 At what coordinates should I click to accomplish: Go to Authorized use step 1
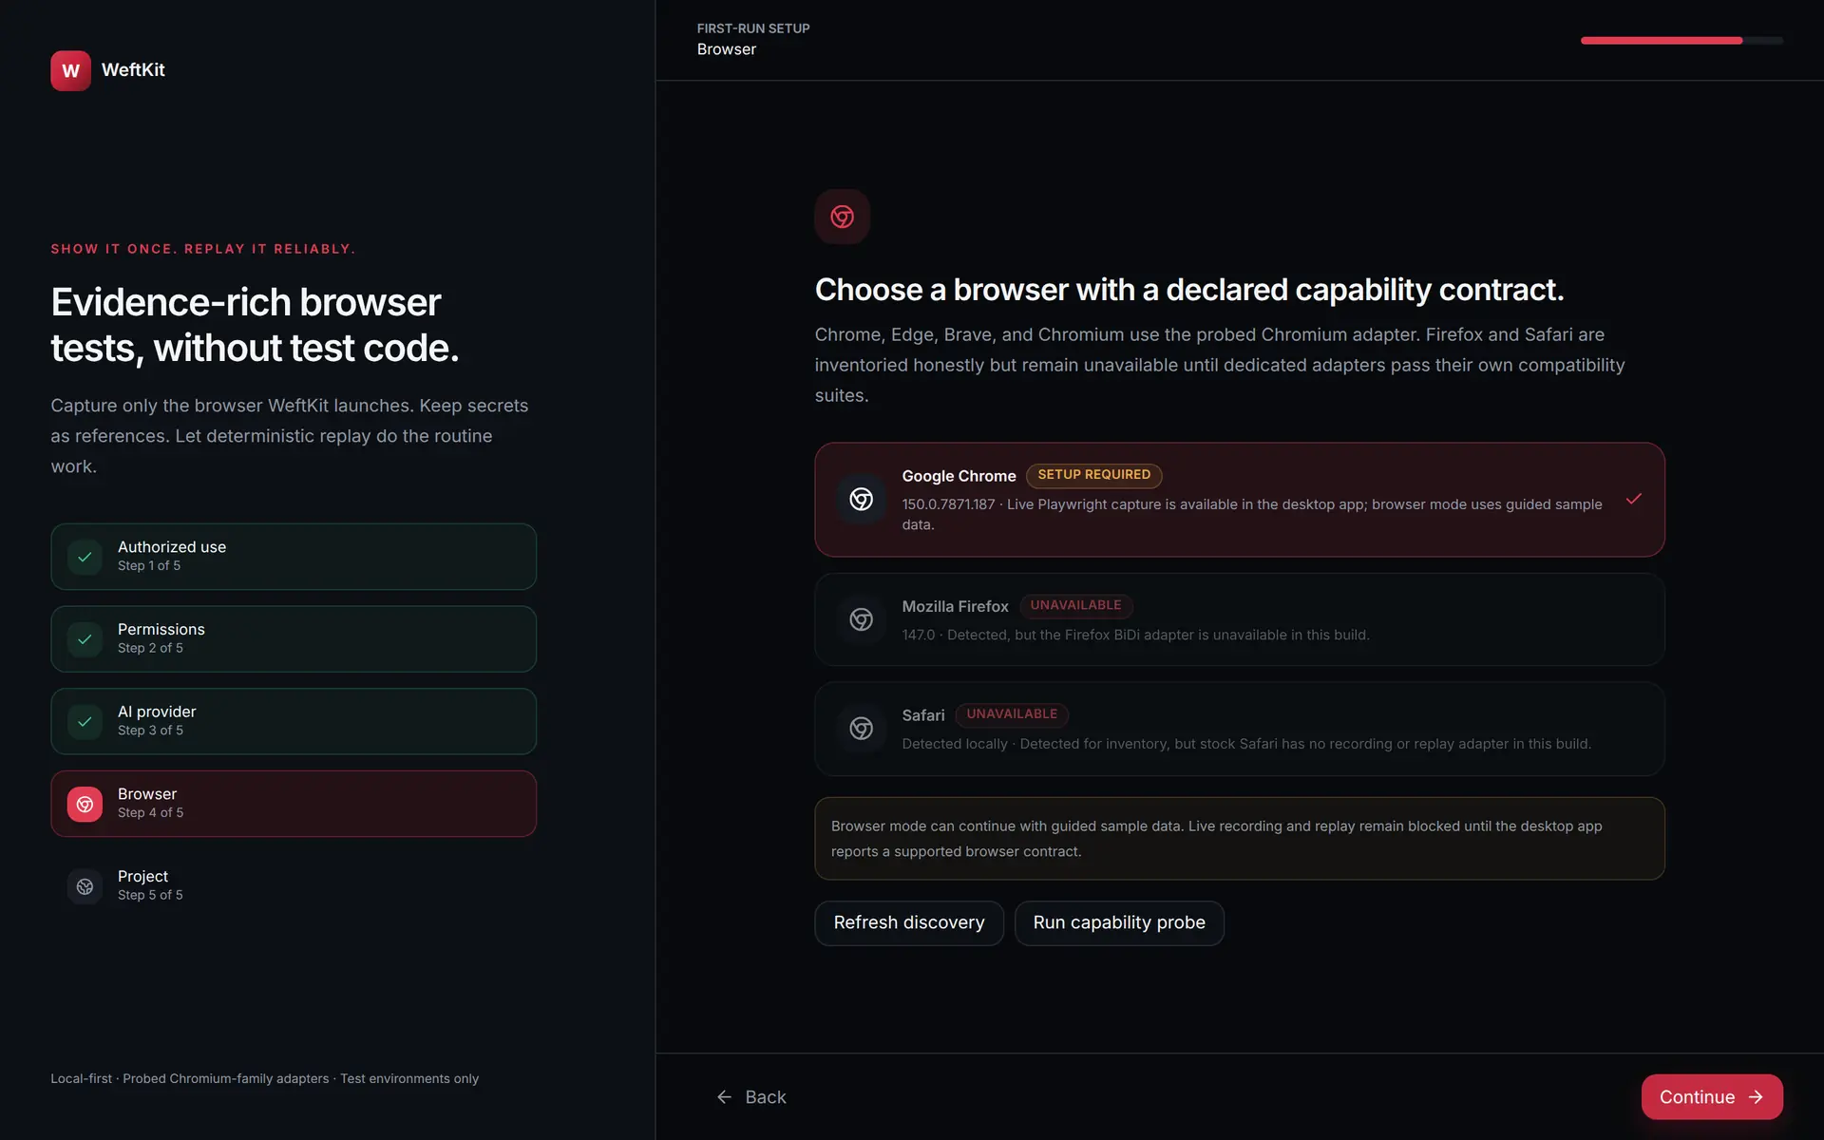294,557
